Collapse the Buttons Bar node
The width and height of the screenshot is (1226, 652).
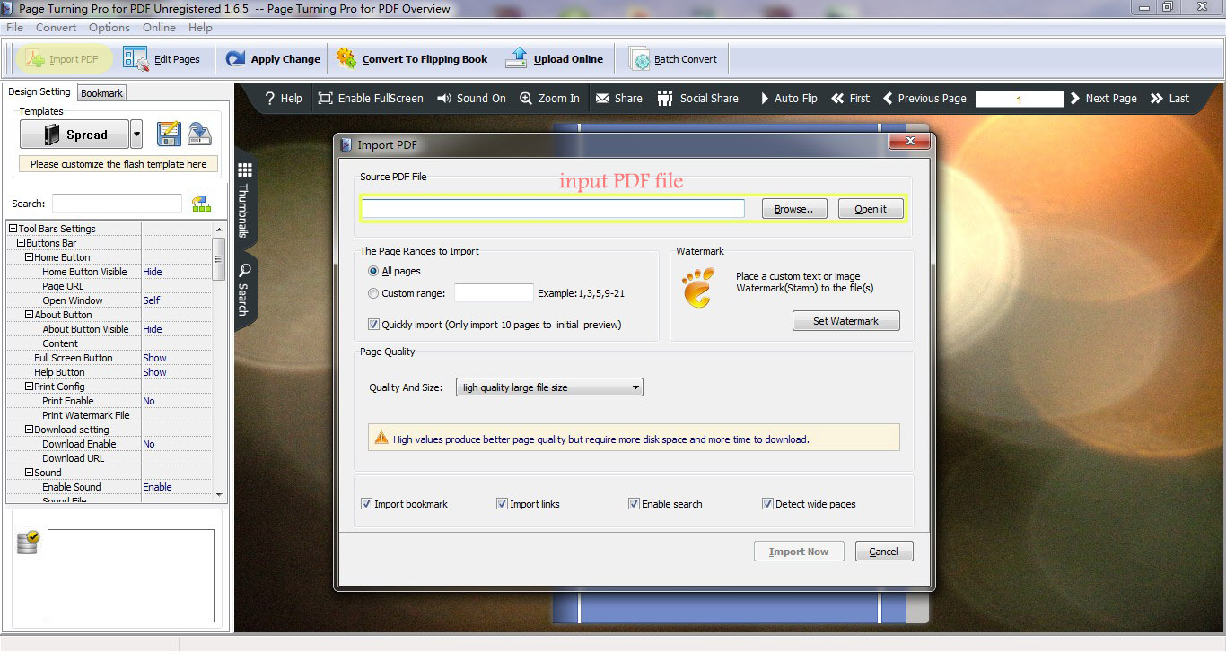click(x=21, y=243)
